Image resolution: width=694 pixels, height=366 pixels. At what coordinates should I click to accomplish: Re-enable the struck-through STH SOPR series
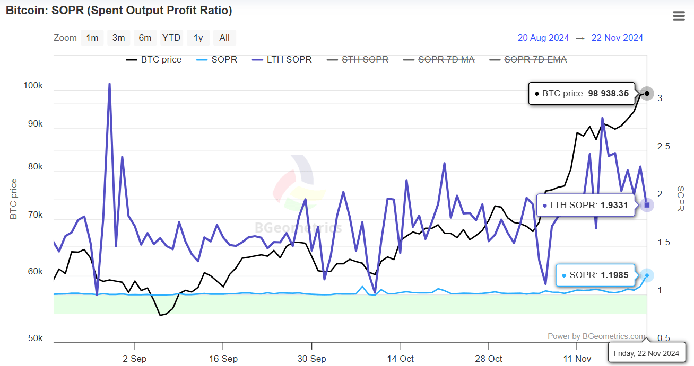pyautogui.click(x=357, y=60)
